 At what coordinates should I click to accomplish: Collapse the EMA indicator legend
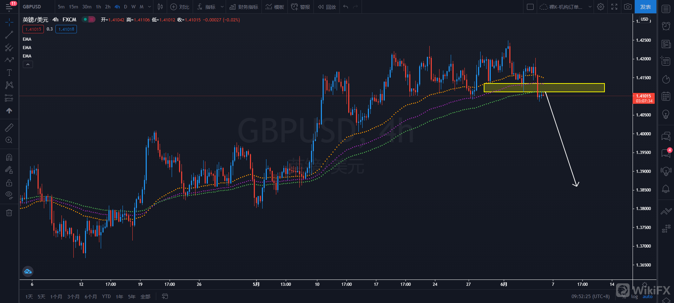(x=28, y=64)
